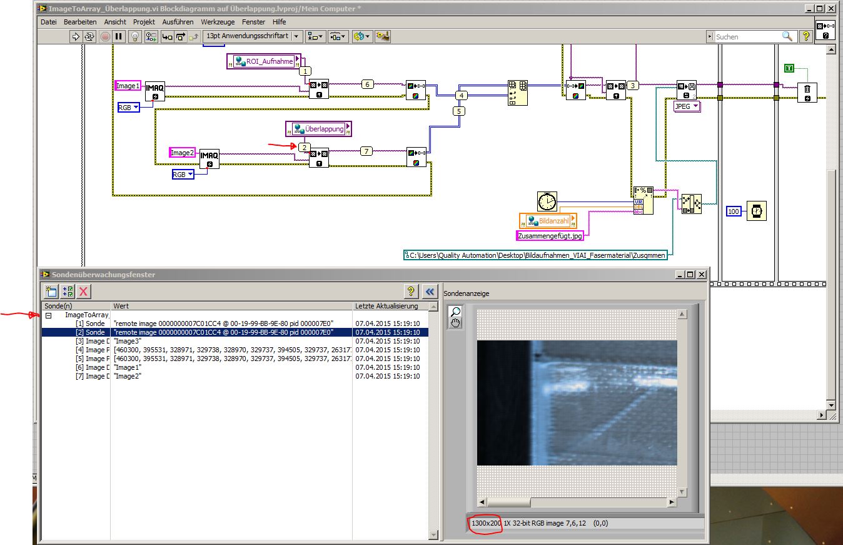Collapse probe display with double chevron button
843x545 pixels.
coord(429,290)
